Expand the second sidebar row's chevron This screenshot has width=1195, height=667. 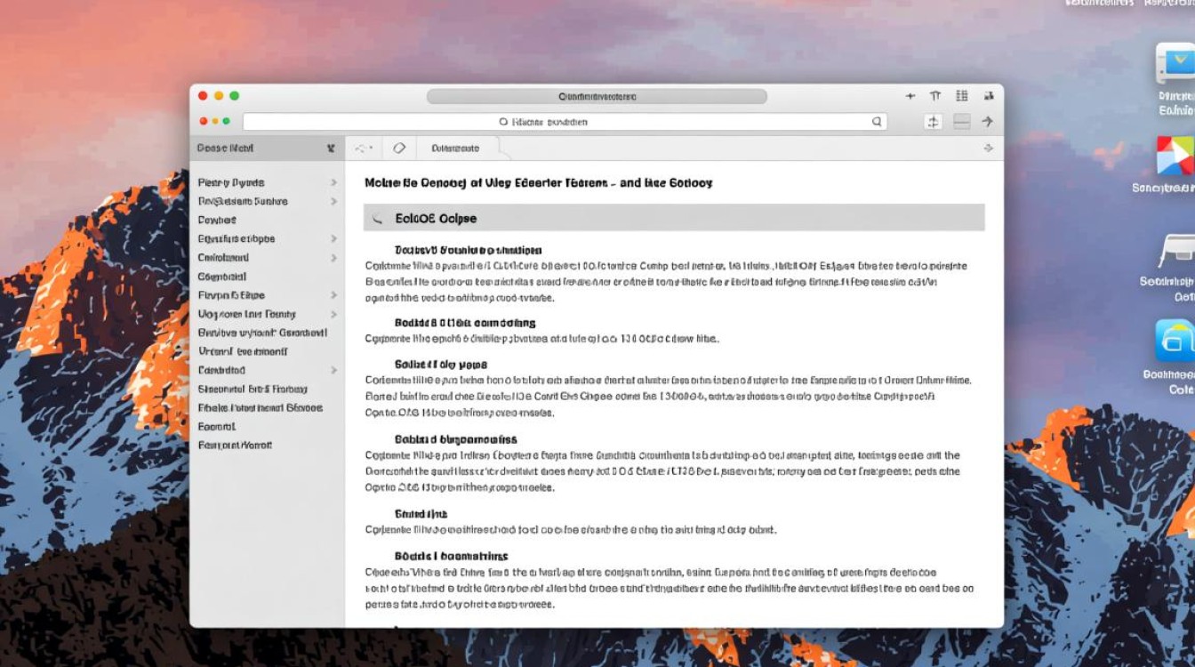(333, 202)
